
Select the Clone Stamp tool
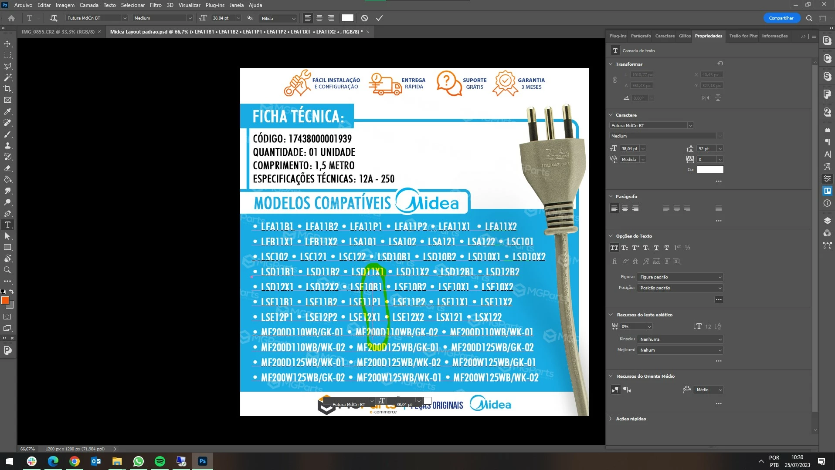point(7,146)
